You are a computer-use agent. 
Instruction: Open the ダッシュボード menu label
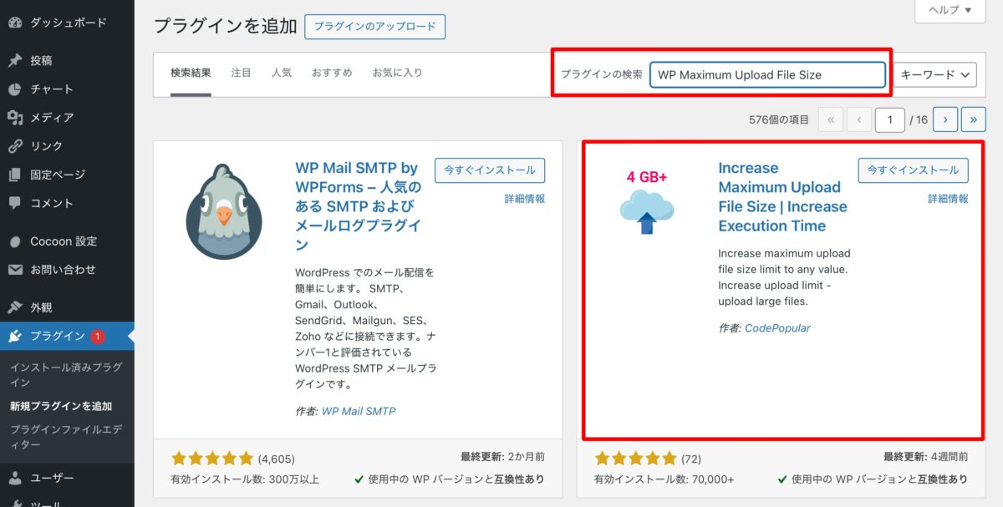tap(69, 23)
